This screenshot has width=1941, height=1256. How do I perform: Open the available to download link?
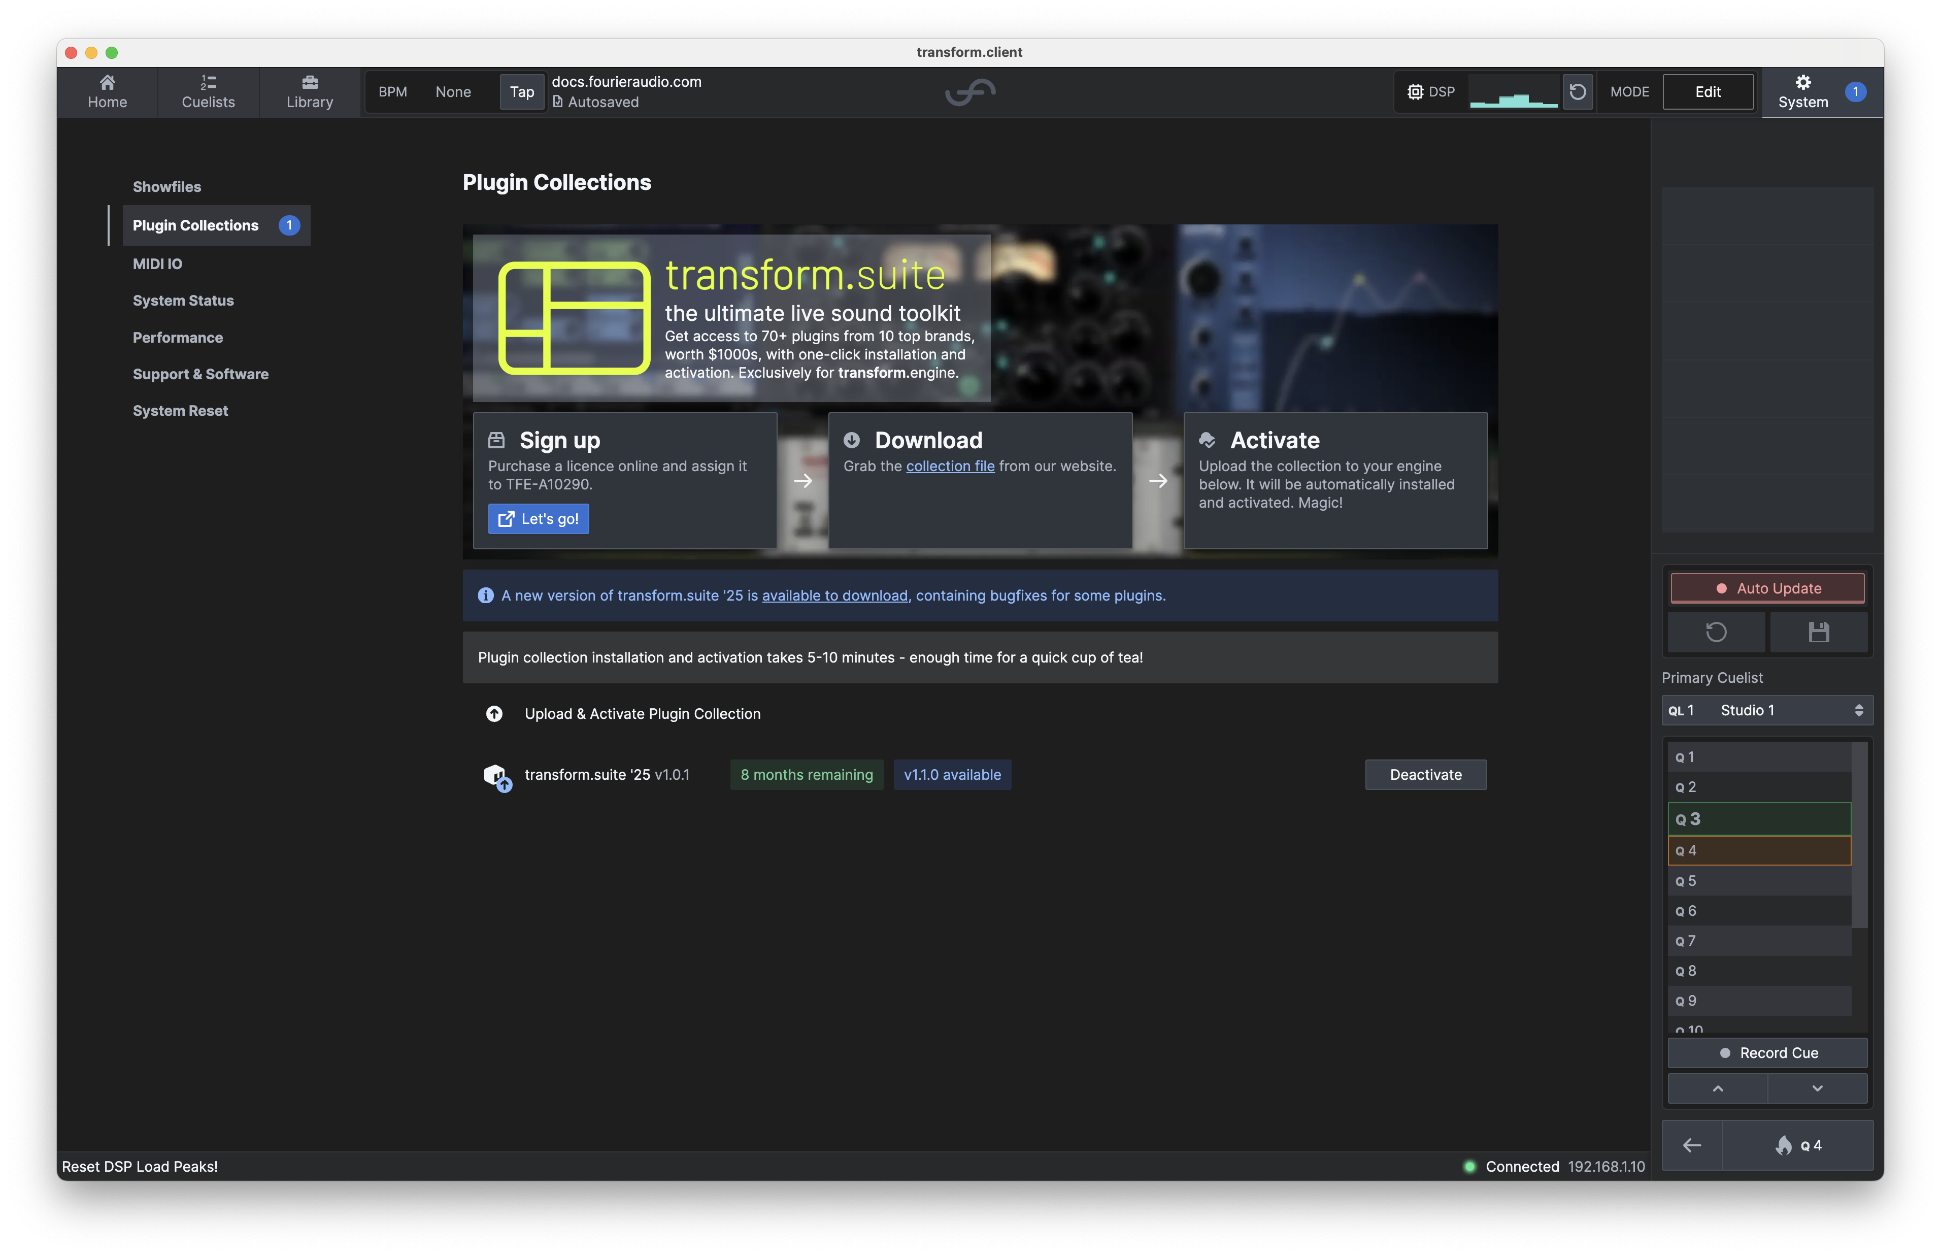834,596
